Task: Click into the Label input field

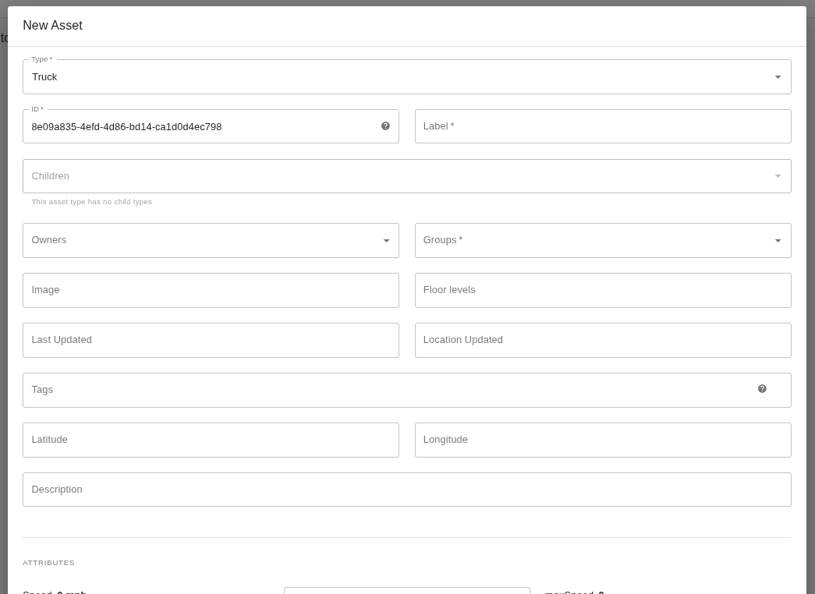Action: [602, 126]
